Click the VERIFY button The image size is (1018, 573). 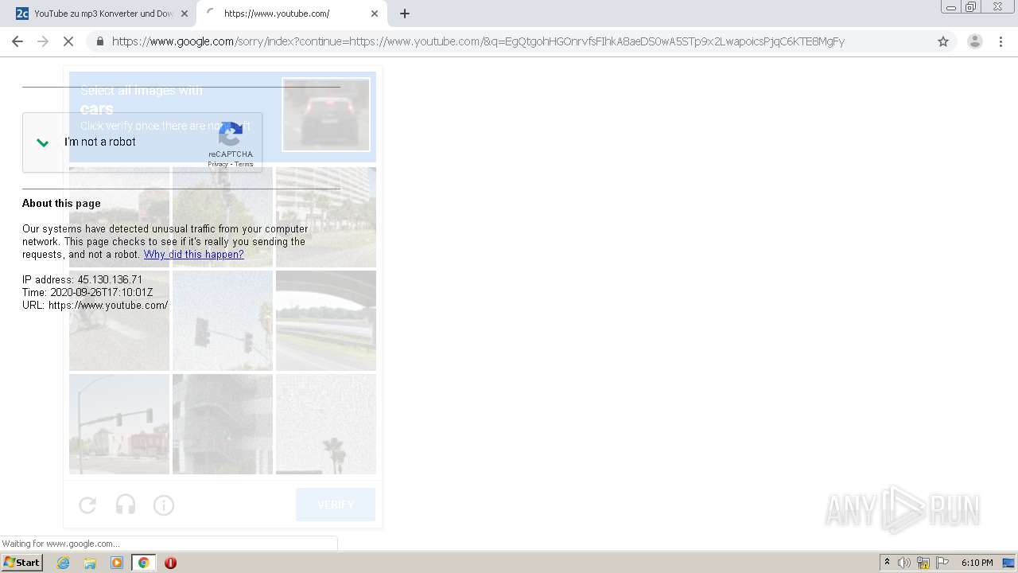336,505
